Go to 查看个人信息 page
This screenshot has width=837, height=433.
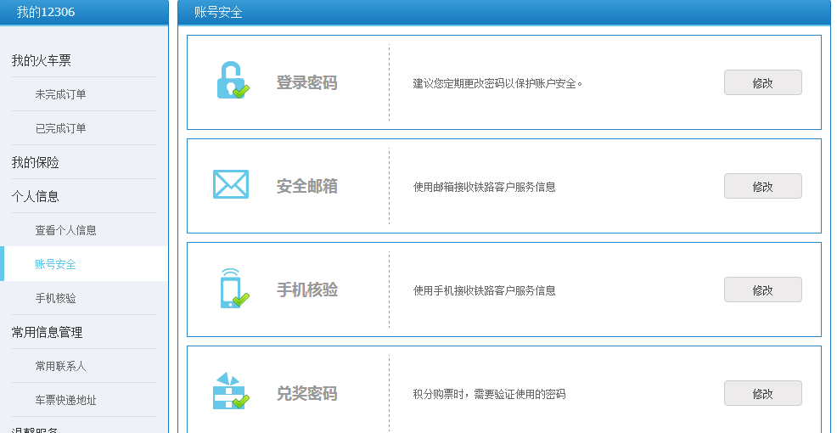(x=65, y=230)
